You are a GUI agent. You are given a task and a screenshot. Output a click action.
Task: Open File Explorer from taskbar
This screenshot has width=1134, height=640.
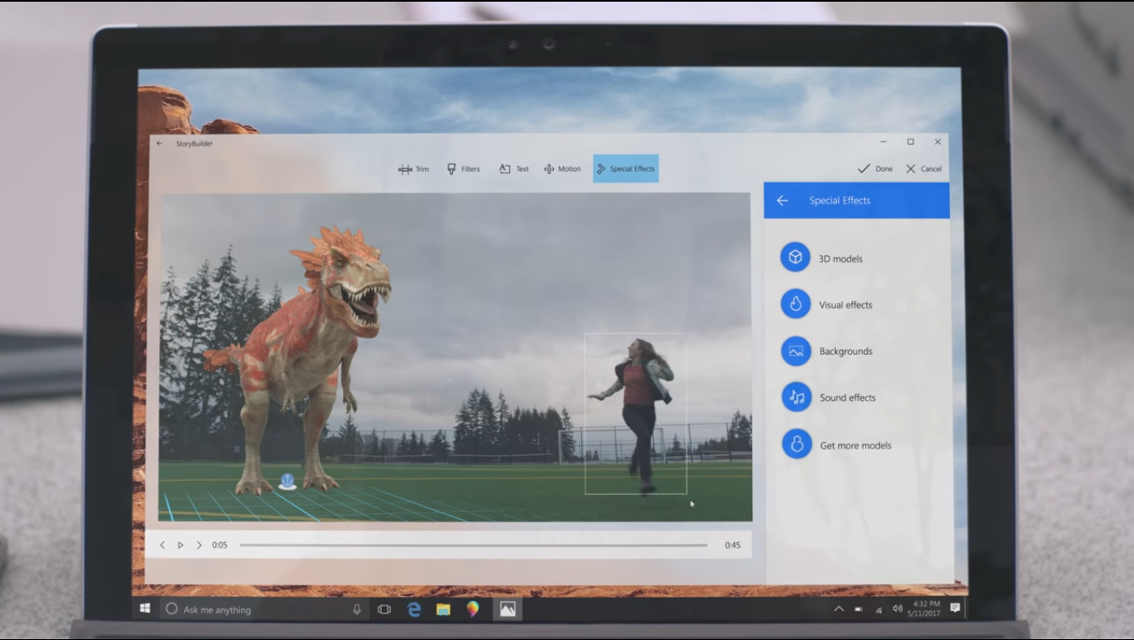[444, 609]
